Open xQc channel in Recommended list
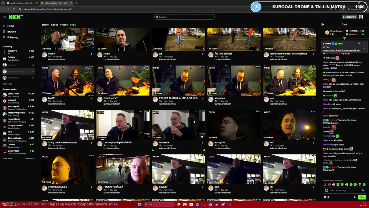369x208 pixels. click(18, 133)
